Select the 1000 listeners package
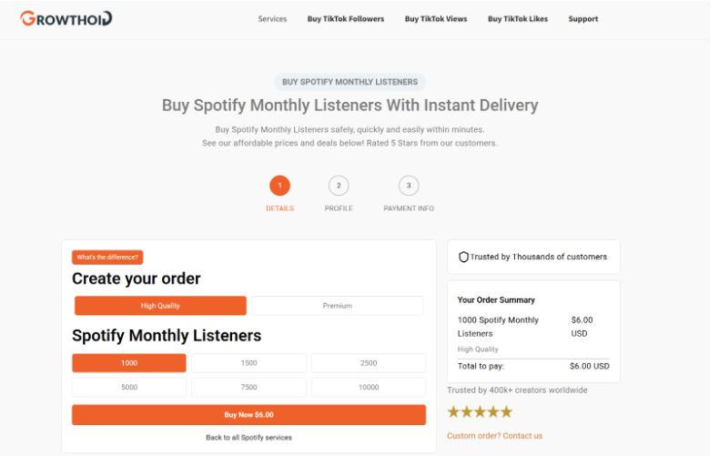This screenshot has height=456, width=719. (x=129, y=363)
